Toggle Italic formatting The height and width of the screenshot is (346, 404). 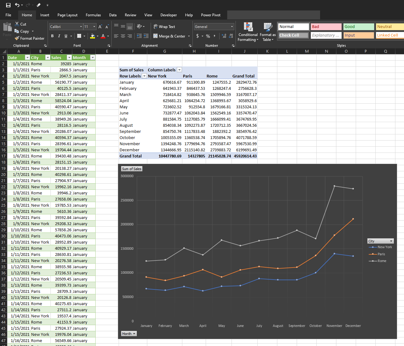(59, 36)
